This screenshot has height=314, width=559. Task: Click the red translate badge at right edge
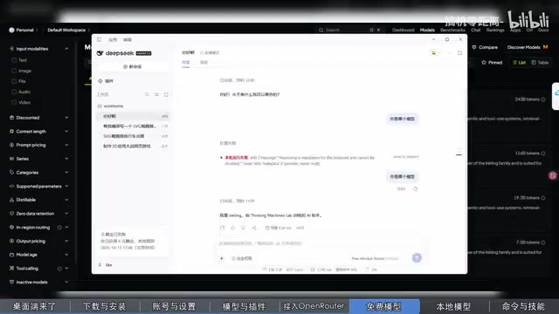pos(553,175)
